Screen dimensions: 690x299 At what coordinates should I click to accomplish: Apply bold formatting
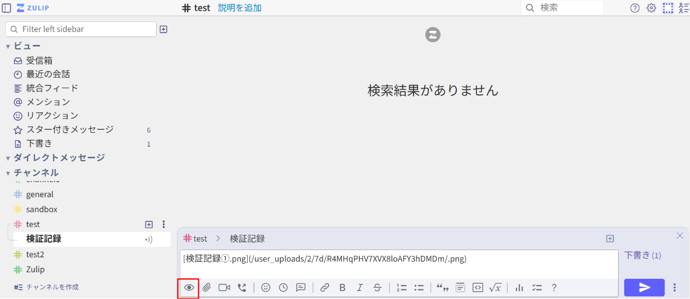[342, 288]
